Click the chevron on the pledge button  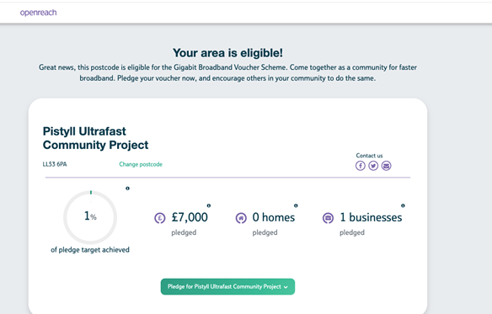tap(286, 287)
